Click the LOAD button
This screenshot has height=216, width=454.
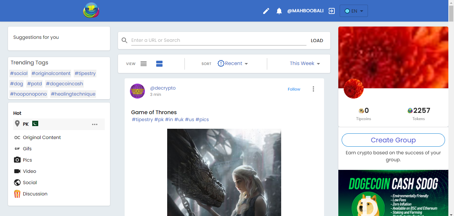tap(317, 40)
